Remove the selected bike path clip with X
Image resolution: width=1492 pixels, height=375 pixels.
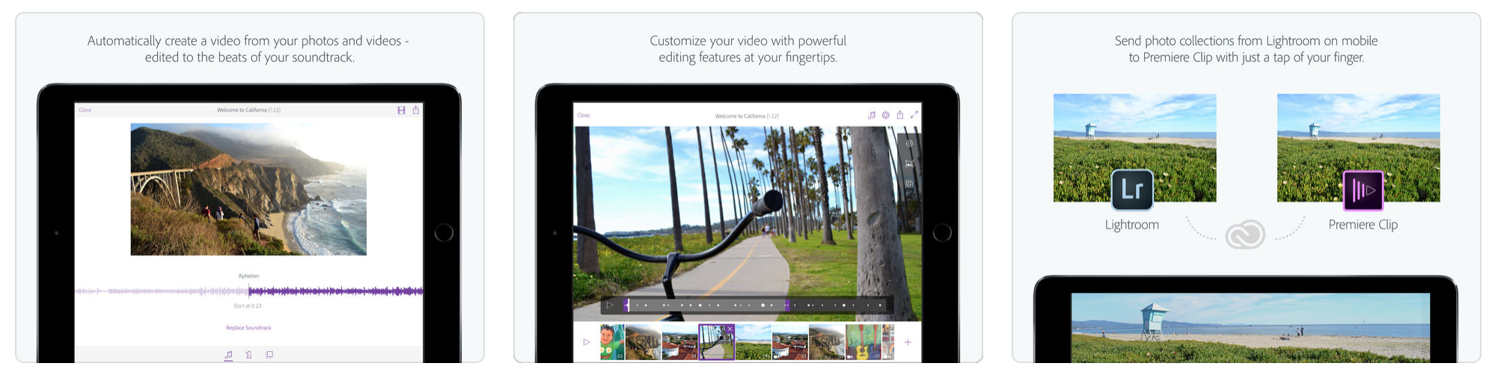tap(730, 329)
